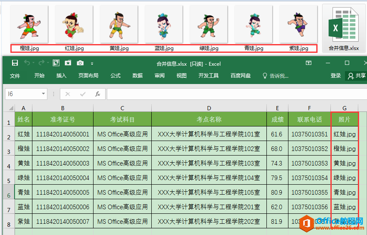
Task: Select cell 青娃.jpg in photo column
Action: 344,192
